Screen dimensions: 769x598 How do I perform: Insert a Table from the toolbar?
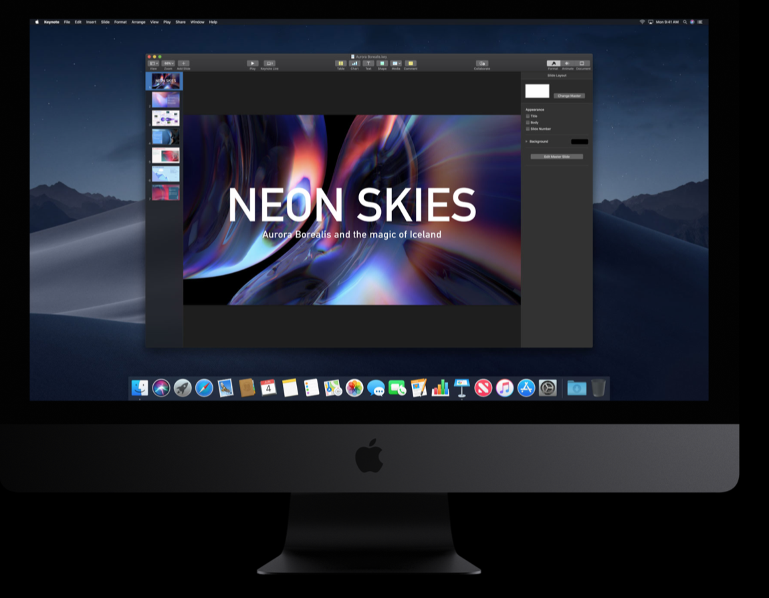tap(340, 64)
